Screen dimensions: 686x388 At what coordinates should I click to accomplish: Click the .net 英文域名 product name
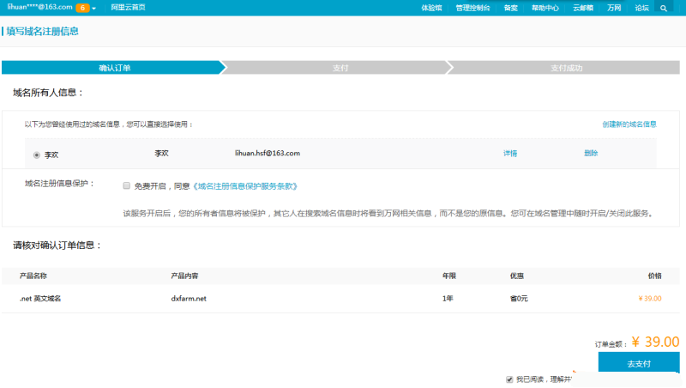tap(40, 299)
